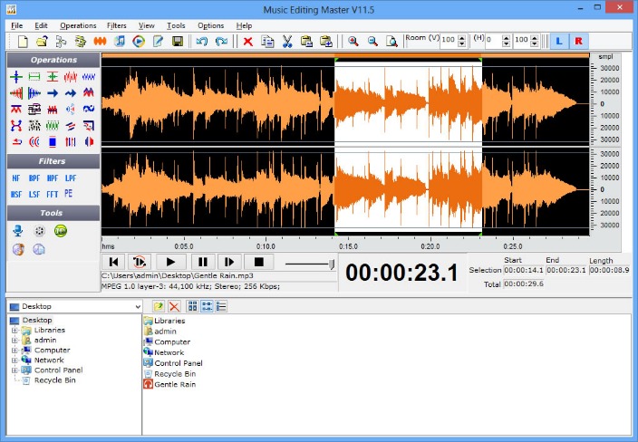Viewport: 638px width, 442px height.
Task: Toggle the right channel R button
Action: [578, 42]
